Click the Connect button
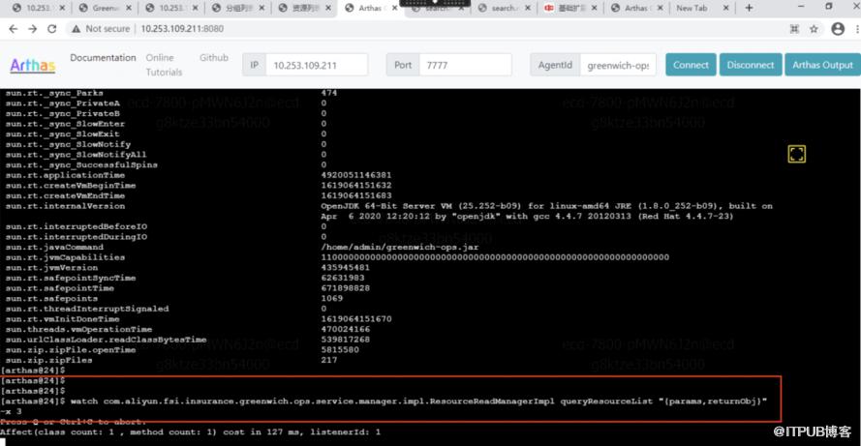This screenshot has width=861, height=446. pos(691,65)
